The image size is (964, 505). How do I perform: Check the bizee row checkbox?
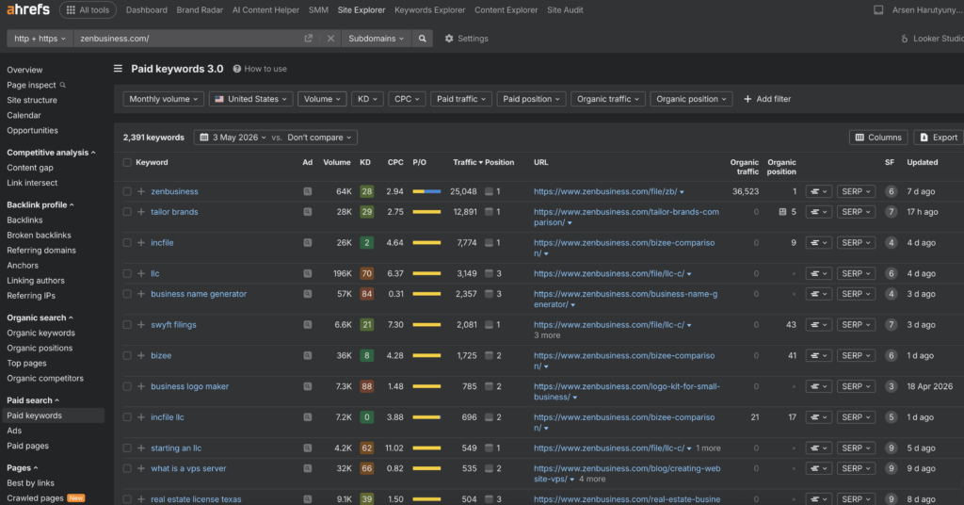(127, 355)
